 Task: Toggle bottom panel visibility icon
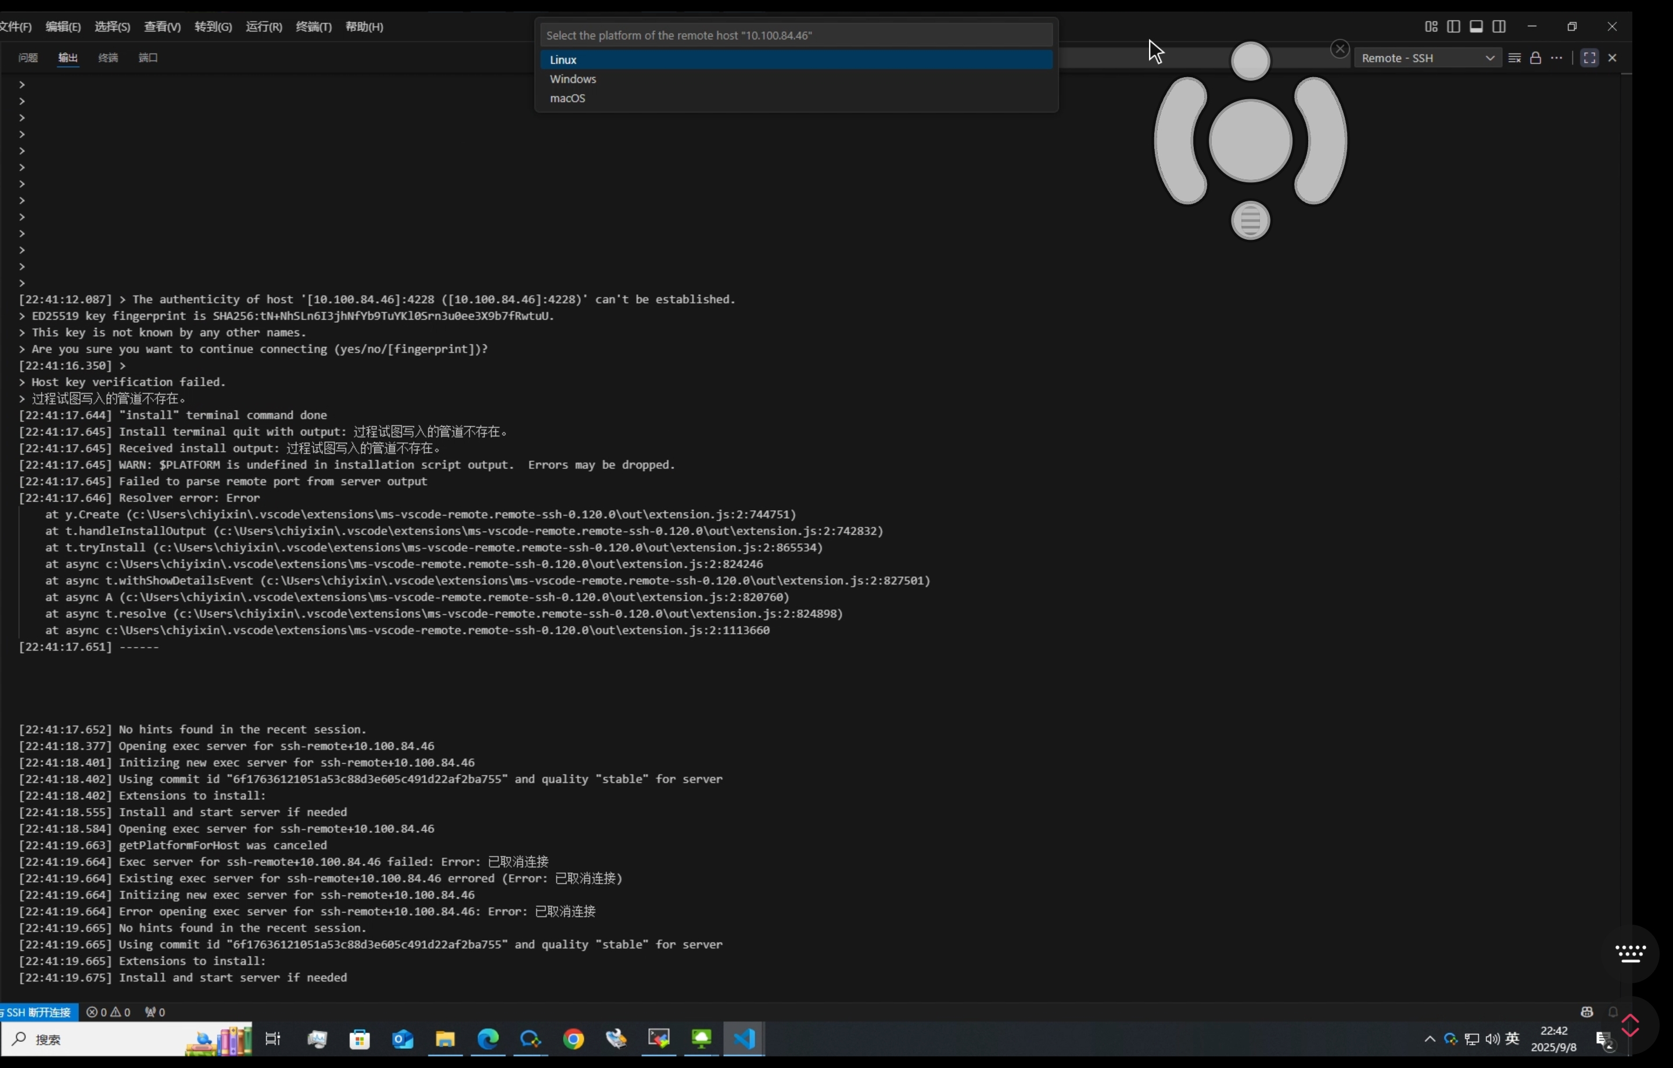[x=1477, y=26]
